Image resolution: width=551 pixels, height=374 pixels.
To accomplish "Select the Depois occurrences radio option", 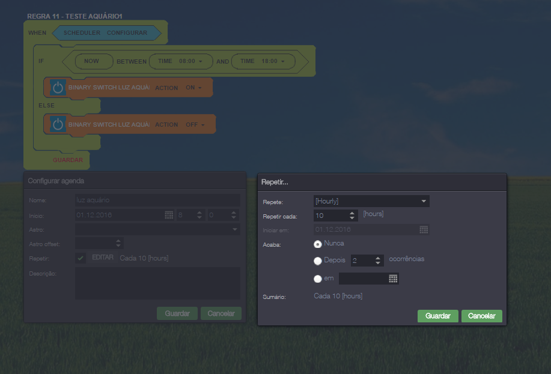I will click(x=318, y=261).
